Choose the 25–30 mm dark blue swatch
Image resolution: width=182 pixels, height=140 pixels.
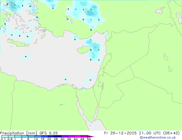[58, 136]
